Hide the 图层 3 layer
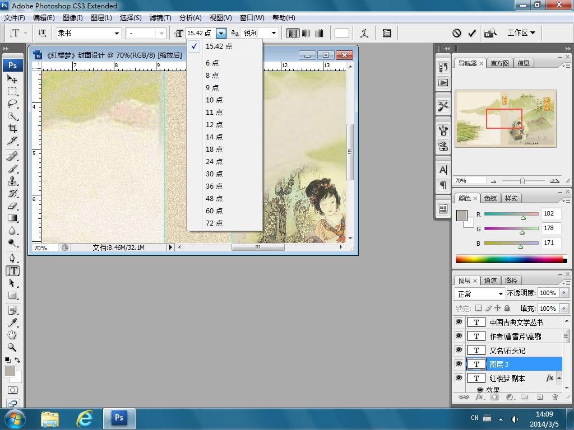The width and height of the screenshot is (574, 430). pyautogui.click(x=459, y=364)
